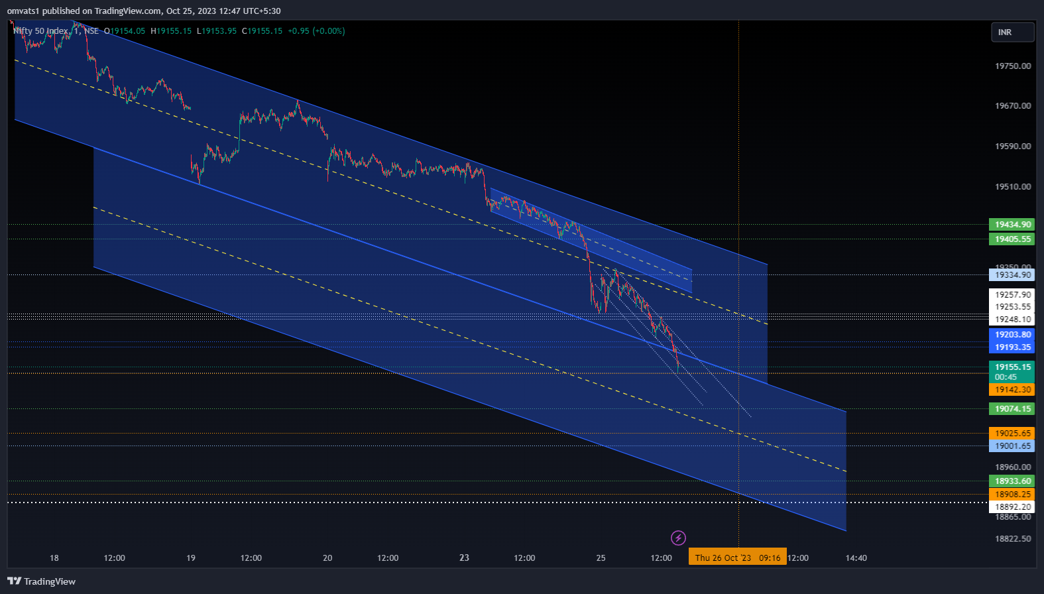This screenshot has height=594, width=1044.
Task: Click the low value L19153.95
Action: (x=217, y=31)
